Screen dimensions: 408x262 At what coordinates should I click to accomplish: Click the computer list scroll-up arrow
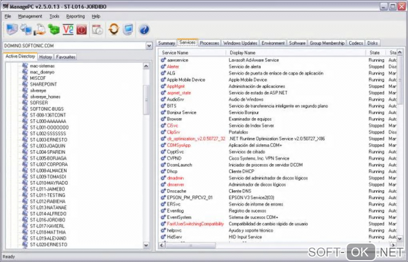(x=146, y=66)
